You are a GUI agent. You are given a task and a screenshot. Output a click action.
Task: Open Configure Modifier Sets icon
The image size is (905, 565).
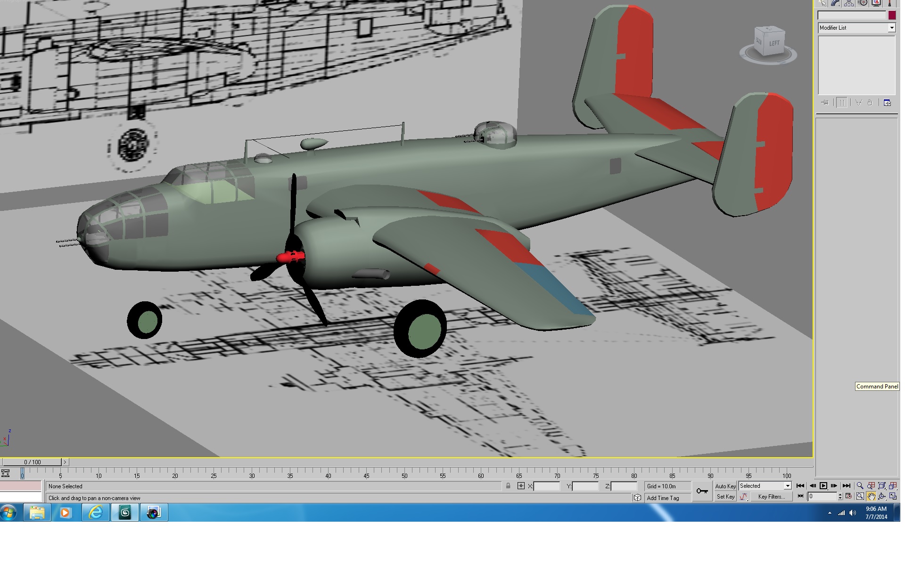click(887, 103)
